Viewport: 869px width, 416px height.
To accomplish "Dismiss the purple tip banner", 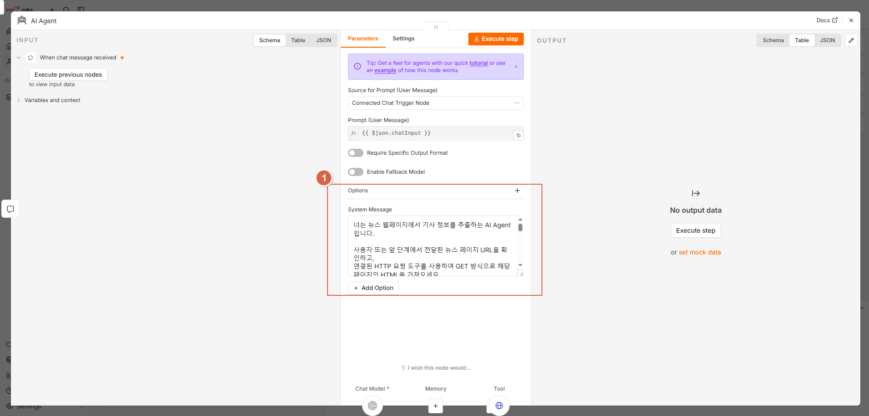I will coord(516,67).
